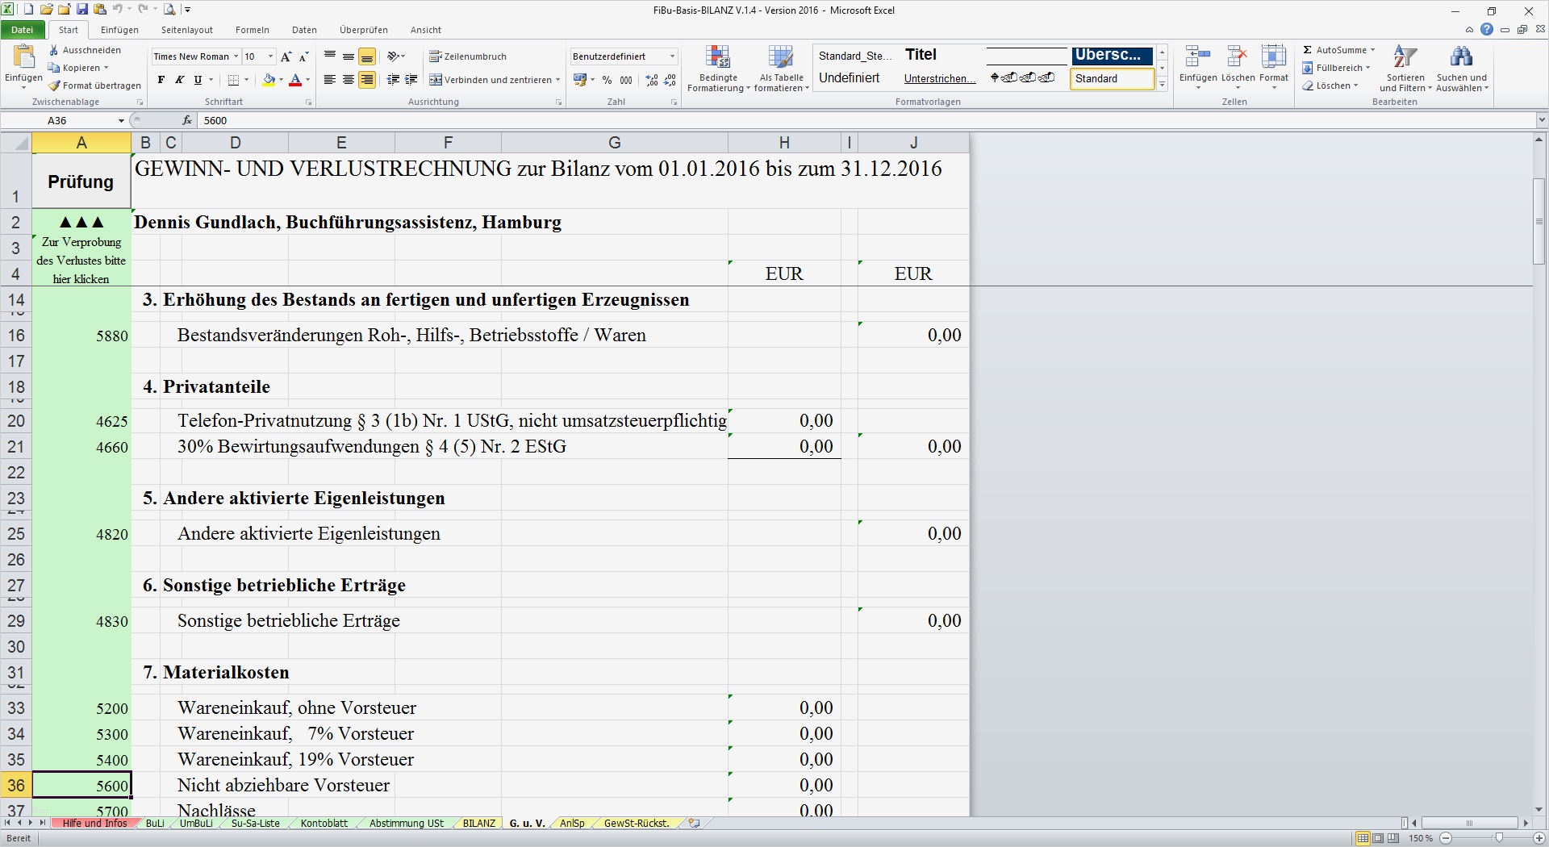Viewport: 1549px width, 847px height.
Task: Click the Format übertragen paintbrush
Action: [54, 86]
